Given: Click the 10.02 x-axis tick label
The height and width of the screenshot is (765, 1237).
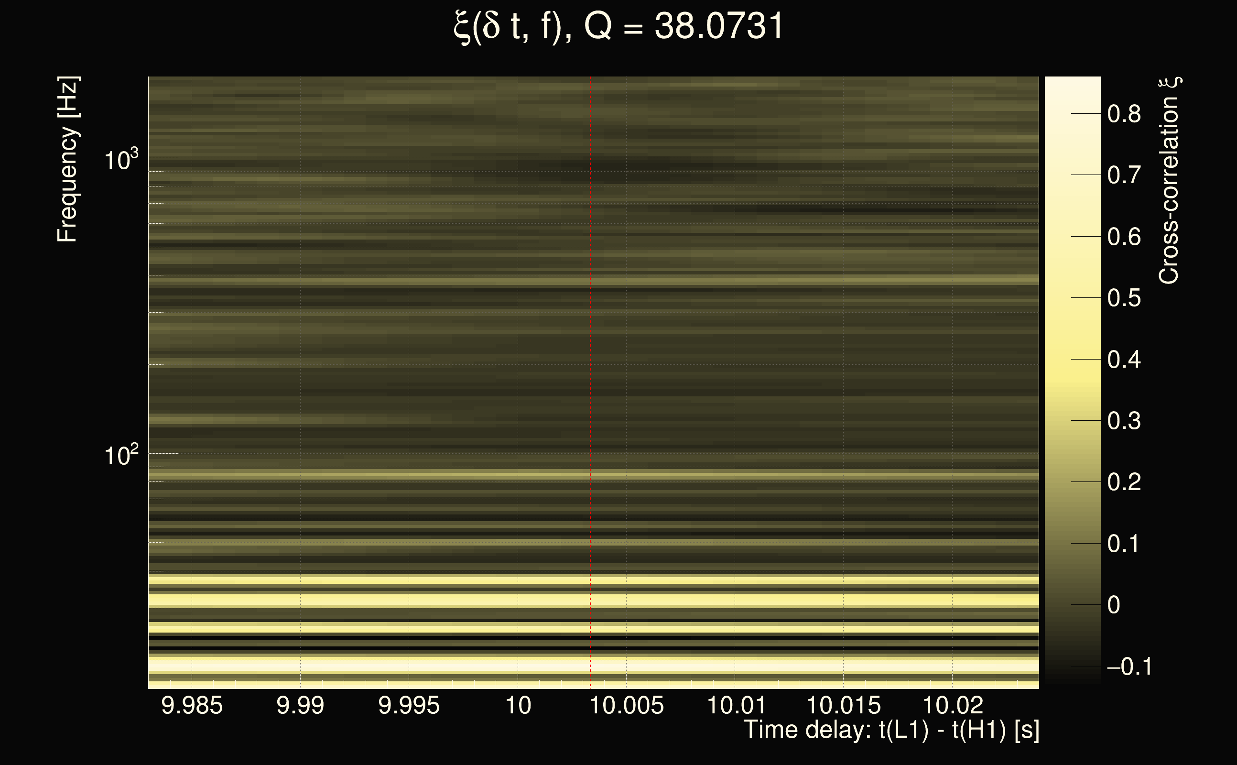Looking at the screenshot, I should click(953, 705).
